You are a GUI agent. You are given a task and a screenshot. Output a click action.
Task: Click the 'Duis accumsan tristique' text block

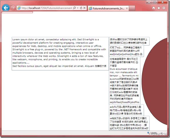(125, 80)
